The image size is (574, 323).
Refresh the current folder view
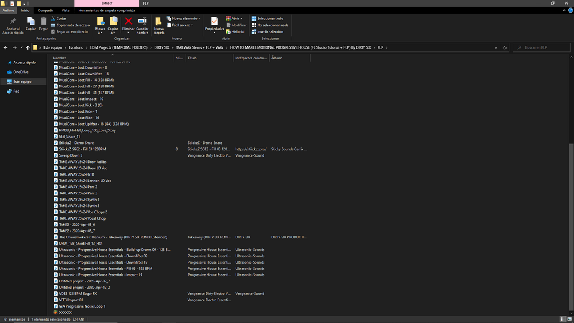click(504, 47)
